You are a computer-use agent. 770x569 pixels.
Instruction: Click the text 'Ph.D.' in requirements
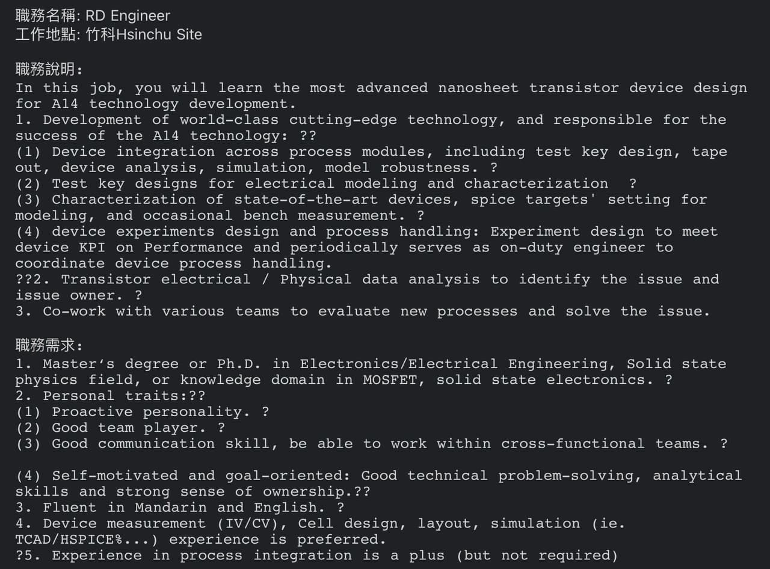pyautogui.click(x=239, y=364)
